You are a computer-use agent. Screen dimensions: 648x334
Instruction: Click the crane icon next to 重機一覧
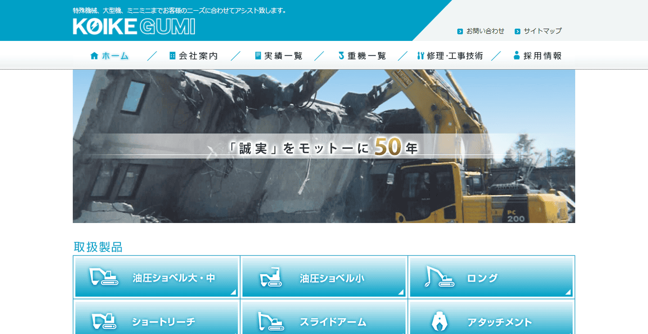point(341,54)
